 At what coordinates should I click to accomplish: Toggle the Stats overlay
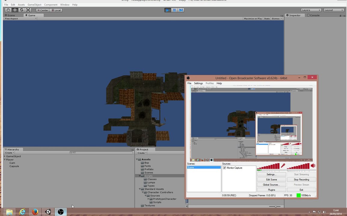[x=267, y=19]
